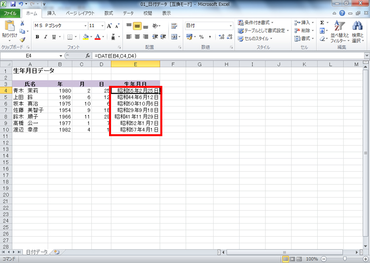370x263 pixels.
Task: Open the borders dropdown arrow
Action: click(76, 37)
